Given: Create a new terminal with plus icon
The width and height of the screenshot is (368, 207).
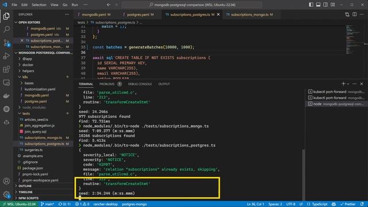Looking at the screenshot, I should point(343,84).
